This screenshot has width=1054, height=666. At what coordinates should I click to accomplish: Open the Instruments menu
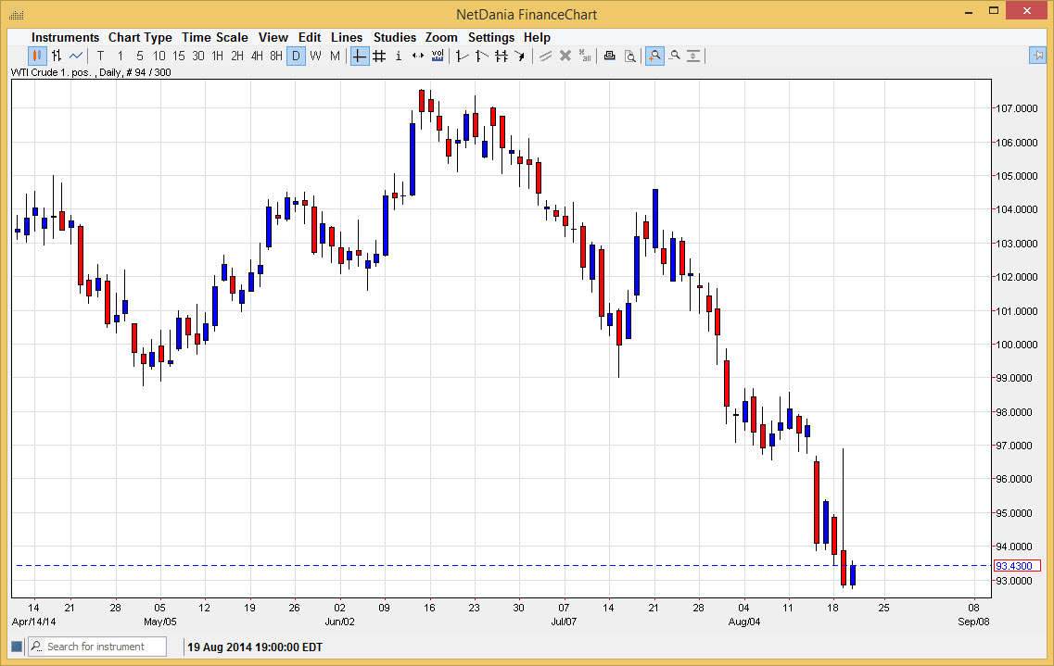pyautogui.click(x=65, y=37)
